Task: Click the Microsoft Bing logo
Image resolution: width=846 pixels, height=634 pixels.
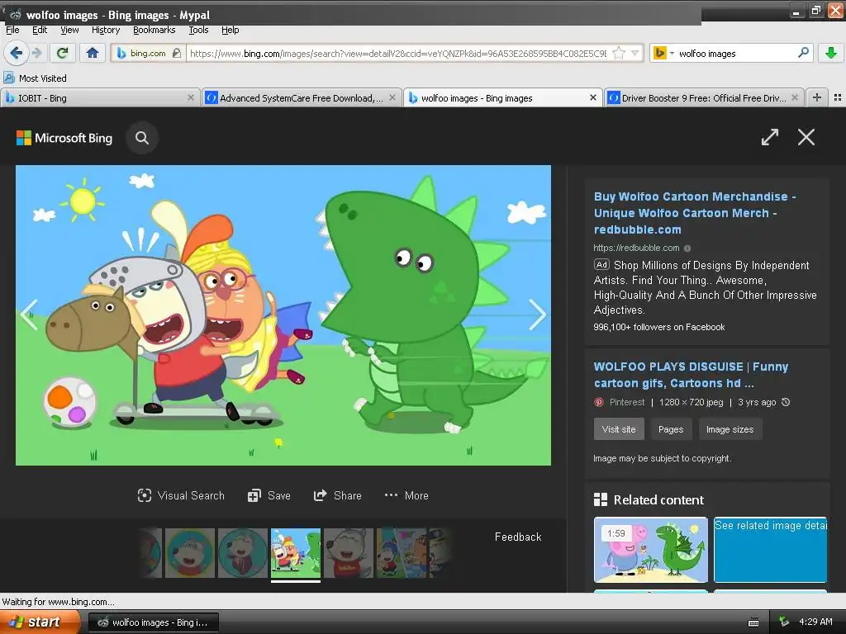Action: click(x=64, y=138)
